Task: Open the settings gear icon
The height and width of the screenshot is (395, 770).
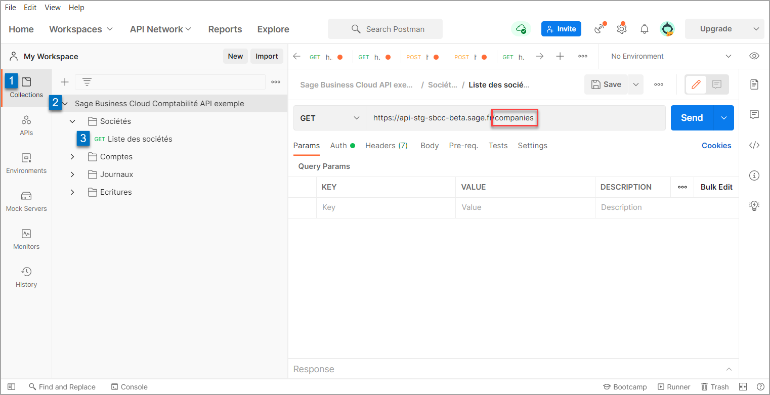Action: tap(622, 29)
